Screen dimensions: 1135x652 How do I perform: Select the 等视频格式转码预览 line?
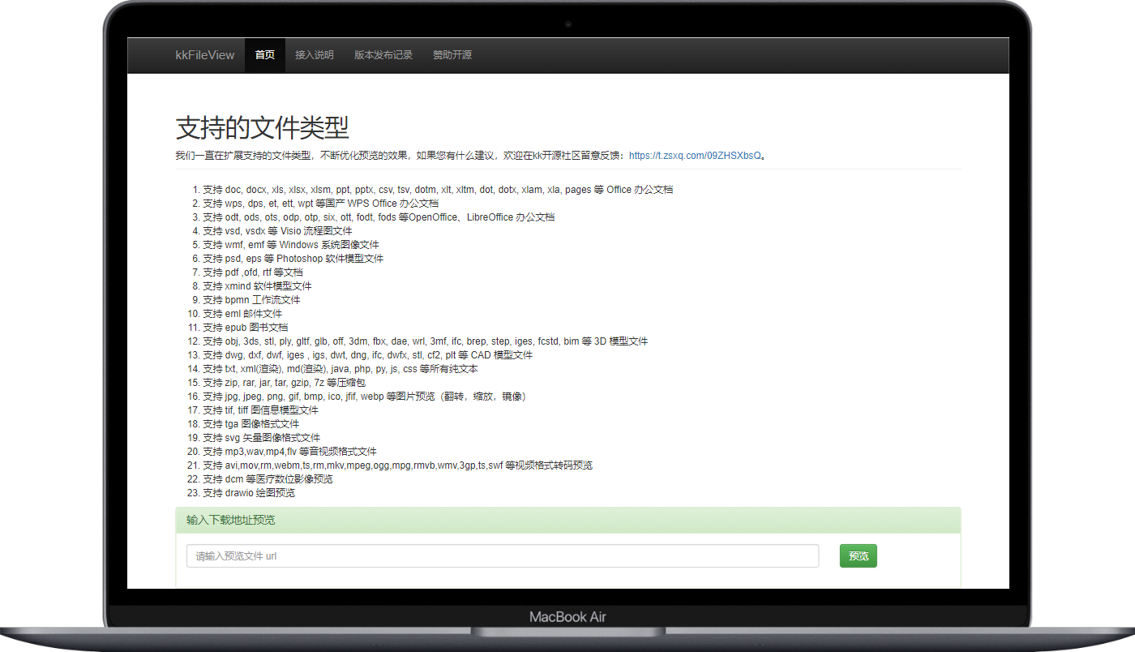tap(398, 465)
